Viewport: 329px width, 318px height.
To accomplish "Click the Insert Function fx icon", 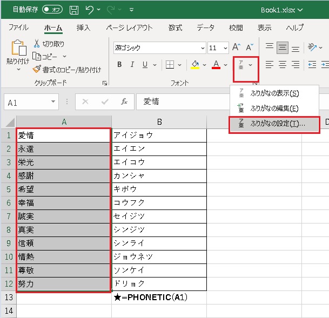I will click(124, 102).
